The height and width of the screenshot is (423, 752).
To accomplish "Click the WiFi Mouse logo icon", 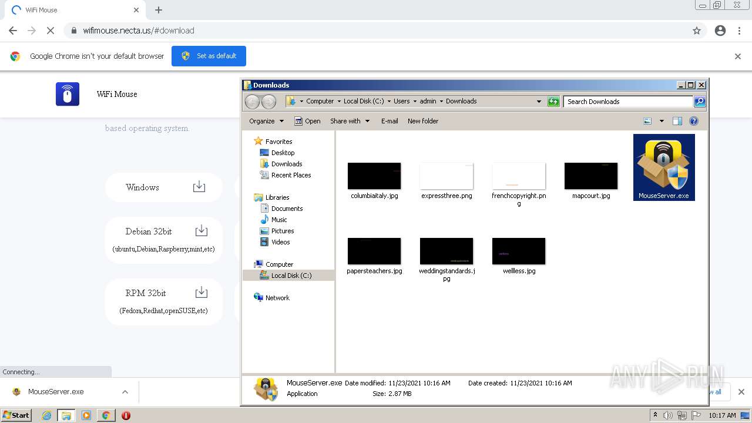I will [68, 94].
